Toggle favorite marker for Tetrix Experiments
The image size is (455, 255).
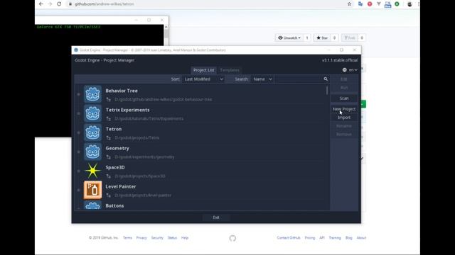click(78, 113)
